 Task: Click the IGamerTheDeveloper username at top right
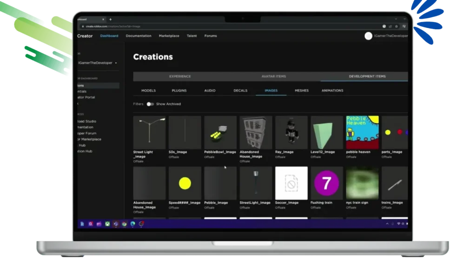[x=391, y=36]
